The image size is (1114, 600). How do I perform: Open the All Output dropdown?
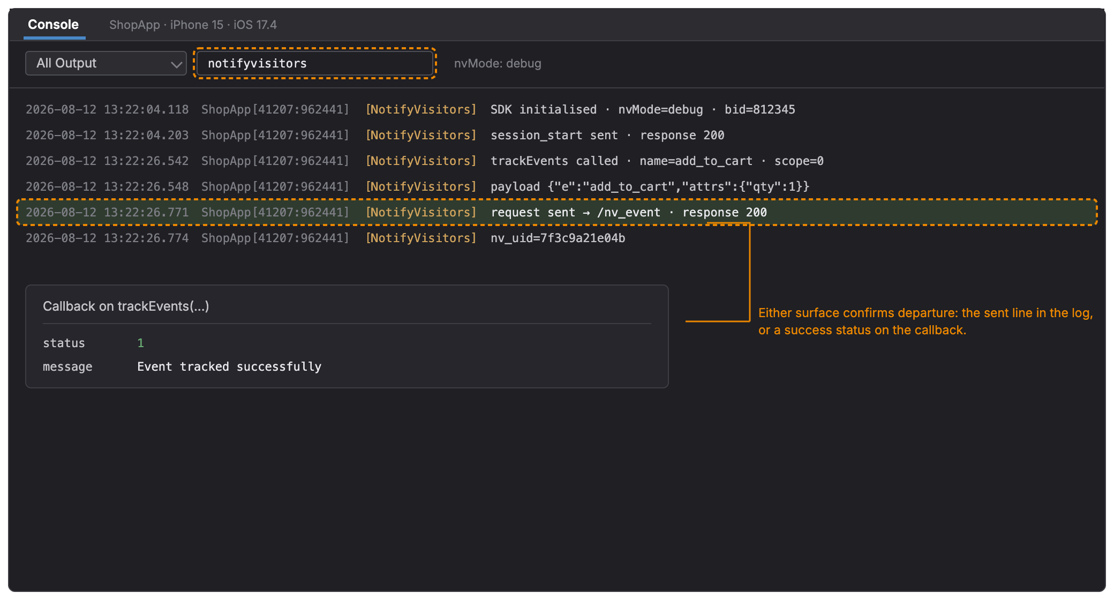coord(106,63)
